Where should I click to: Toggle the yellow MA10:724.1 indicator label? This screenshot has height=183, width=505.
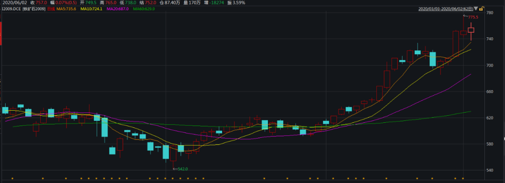(92, 9)
